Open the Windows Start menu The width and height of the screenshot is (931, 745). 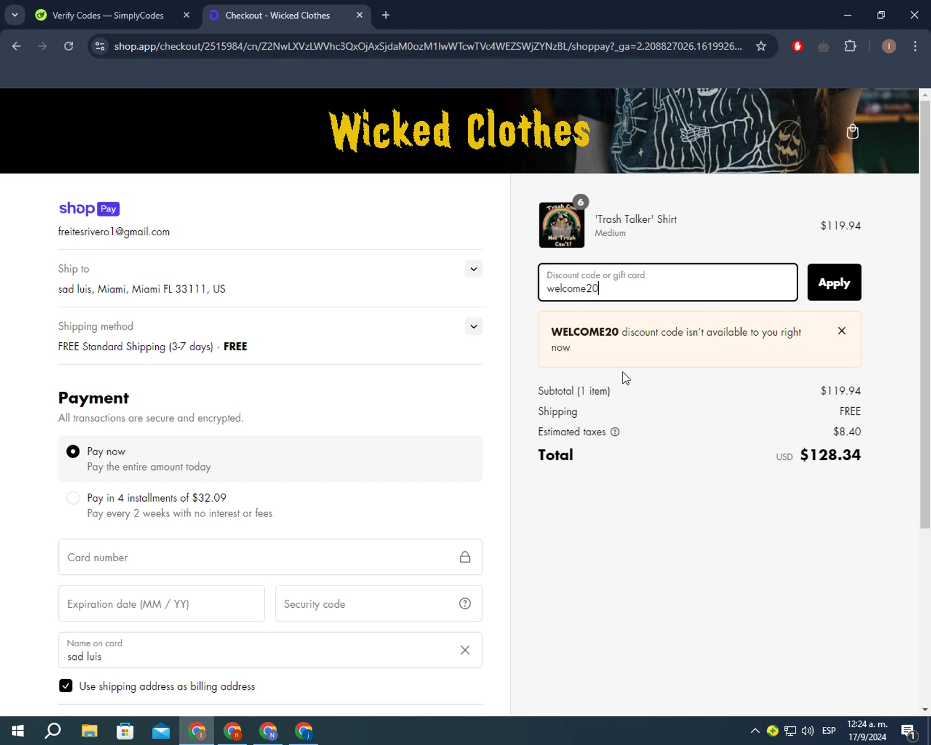point(17,731)
